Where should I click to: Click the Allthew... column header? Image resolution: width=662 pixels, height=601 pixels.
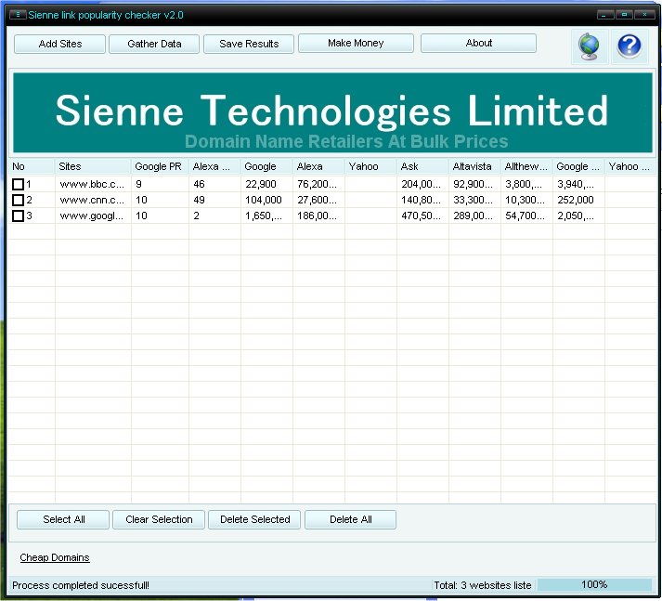[x=526, y=166]
